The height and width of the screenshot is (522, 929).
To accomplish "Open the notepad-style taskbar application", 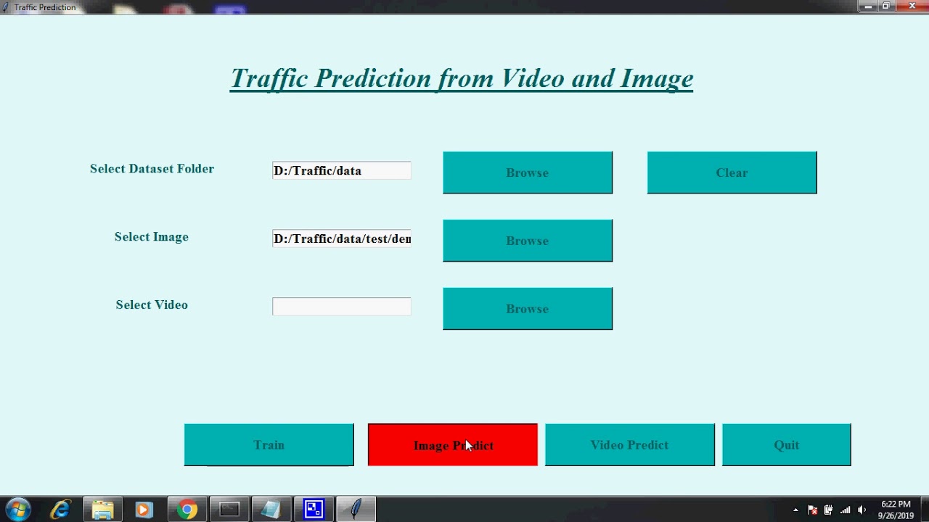I will coord(271,510).
